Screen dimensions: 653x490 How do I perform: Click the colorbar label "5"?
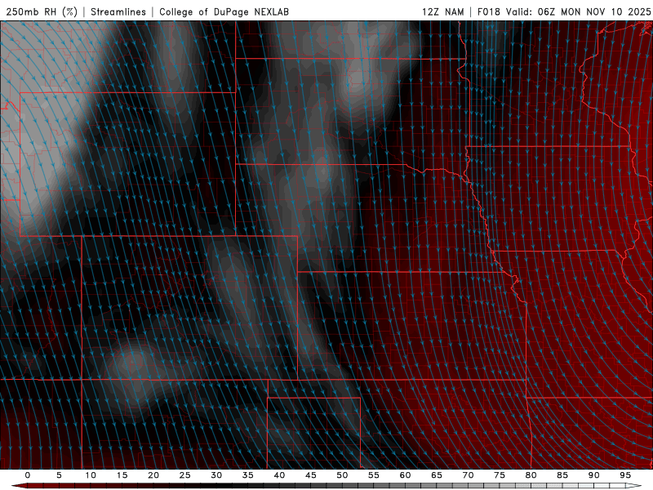coord(59,475)
